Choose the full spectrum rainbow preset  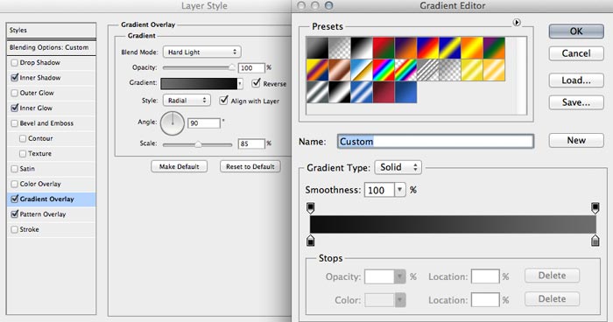point(384,70)
